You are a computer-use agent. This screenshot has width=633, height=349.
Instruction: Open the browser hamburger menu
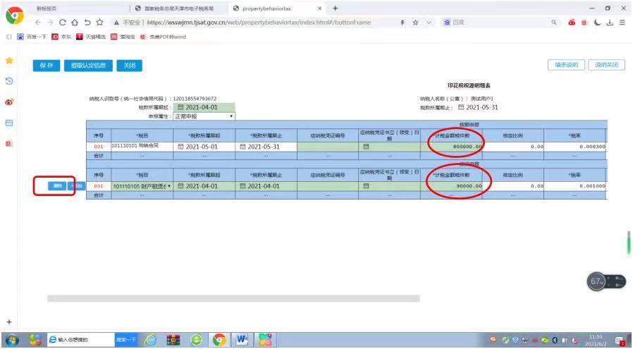(622, 23)
